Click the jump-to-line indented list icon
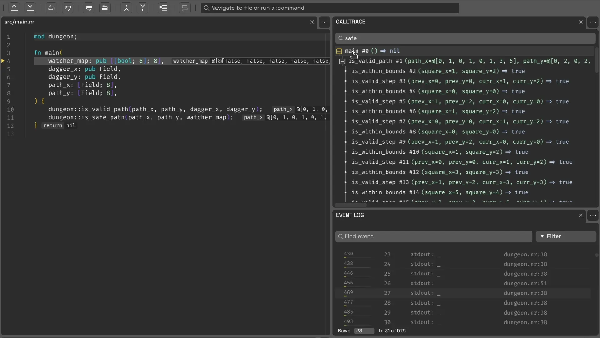This screenshot has height=338, width=600. coord(163,8)
